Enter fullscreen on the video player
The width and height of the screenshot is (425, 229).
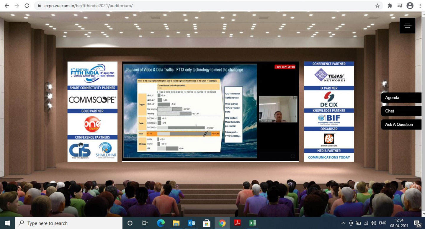293,156
